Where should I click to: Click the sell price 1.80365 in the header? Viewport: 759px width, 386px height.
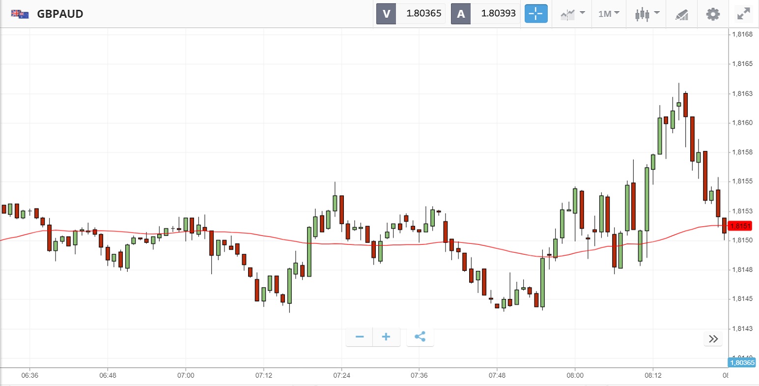tap(423, 14)
